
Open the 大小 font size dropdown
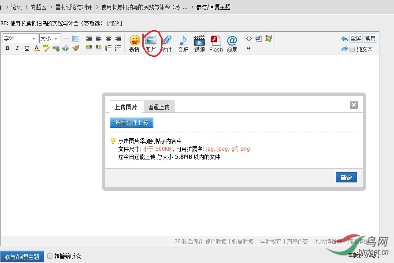tap(48, 39)
